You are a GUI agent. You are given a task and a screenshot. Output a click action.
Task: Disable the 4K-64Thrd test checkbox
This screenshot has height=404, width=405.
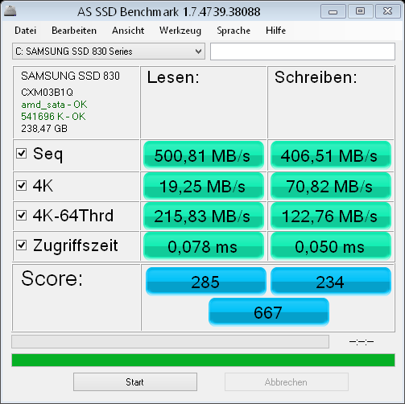(x=21, y=215)
